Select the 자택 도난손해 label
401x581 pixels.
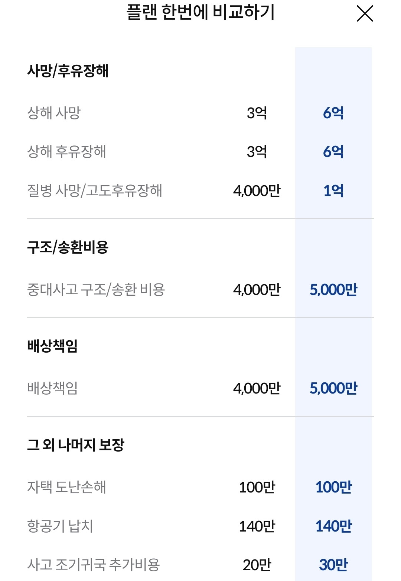pos(67,487)
